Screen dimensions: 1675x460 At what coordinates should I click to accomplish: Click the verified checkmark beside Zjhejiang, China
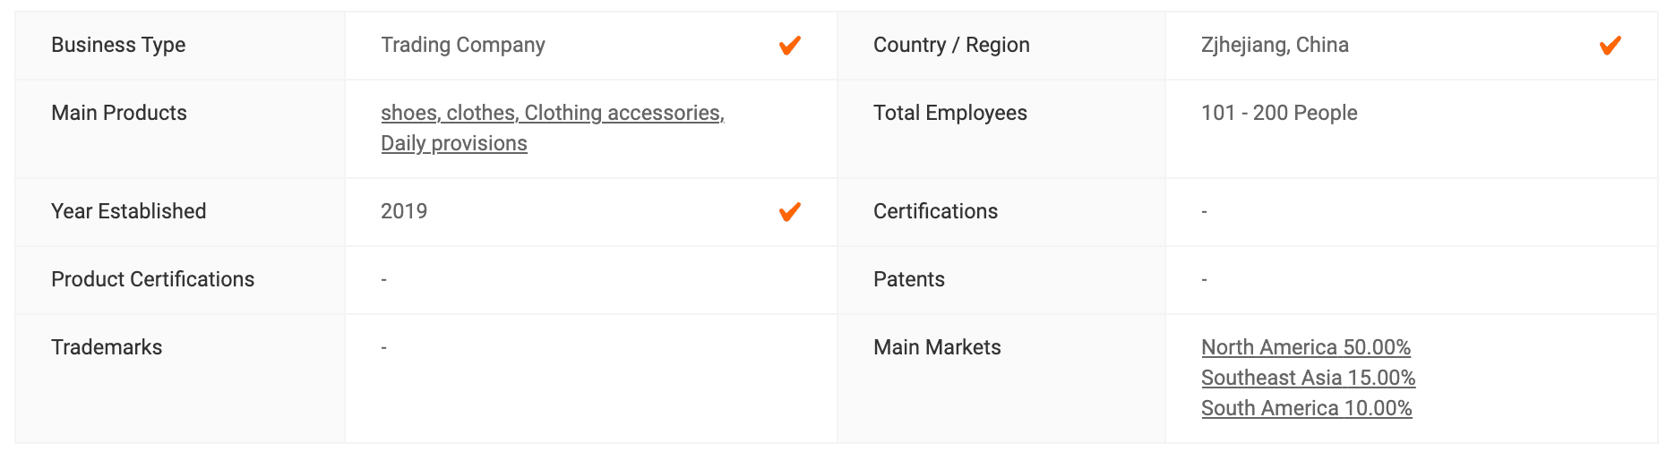pos(1610,46)
